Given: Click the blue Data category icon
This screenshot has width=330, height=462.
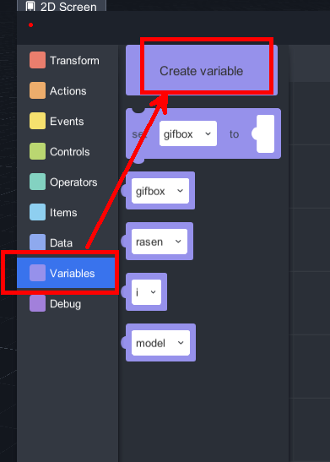Looking at the screenshot, I should point(37,242).
